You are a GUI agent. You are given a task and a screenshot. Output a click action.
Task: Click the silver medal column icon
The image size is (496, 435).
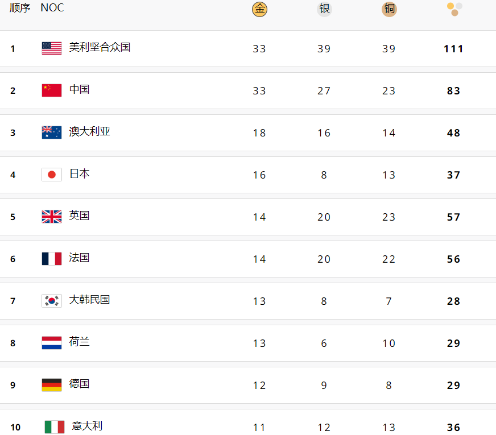click(x=324, y=9)
